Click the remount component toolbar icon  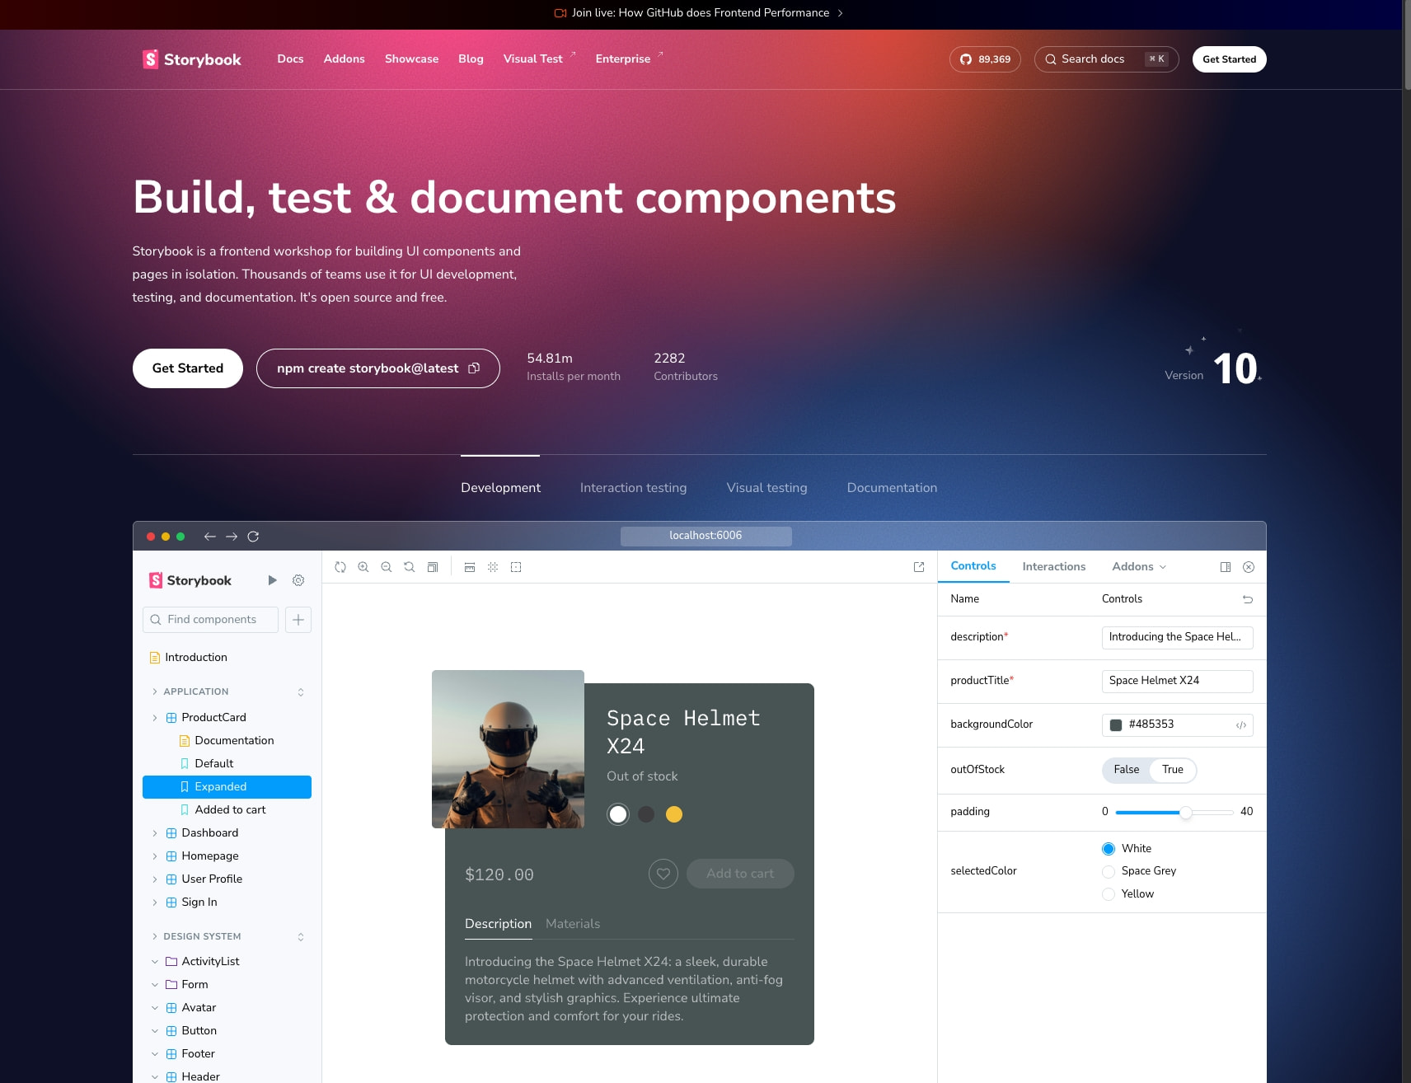(x=340, y=567)
